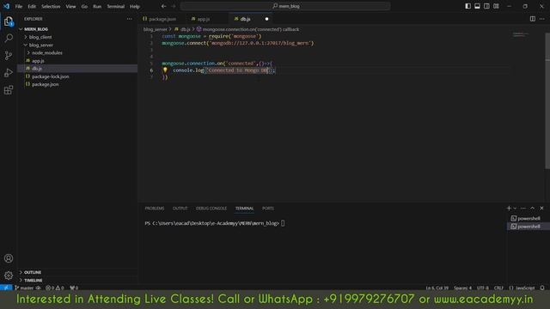Go back with the navigation arrow

pos(163,6)
